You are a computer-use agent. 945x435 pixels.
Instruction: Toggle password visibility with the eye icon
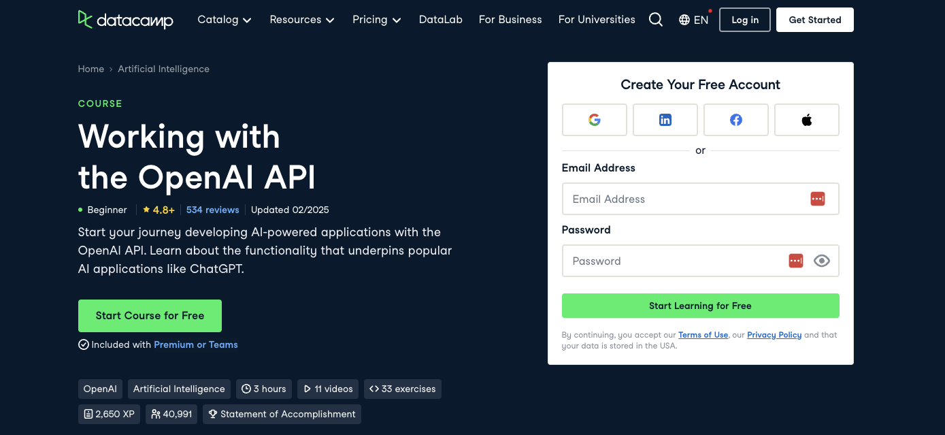click(822, 261)
